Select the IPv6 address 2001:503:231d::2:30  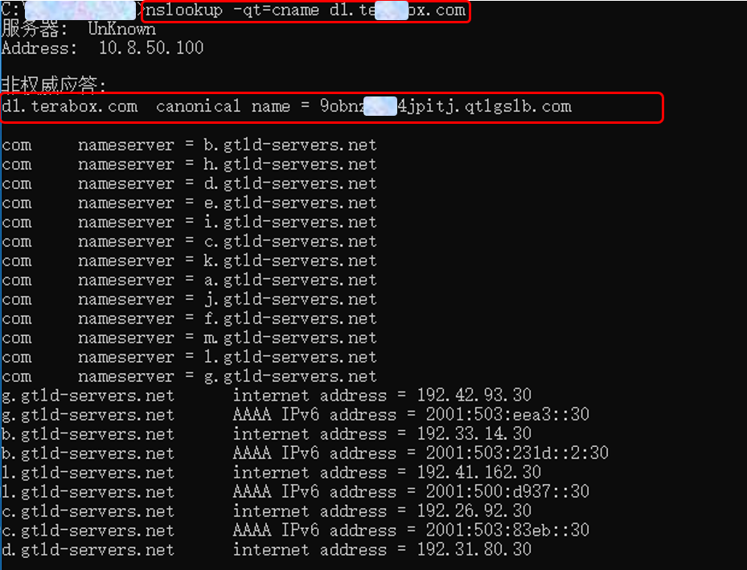pos(517,453)
